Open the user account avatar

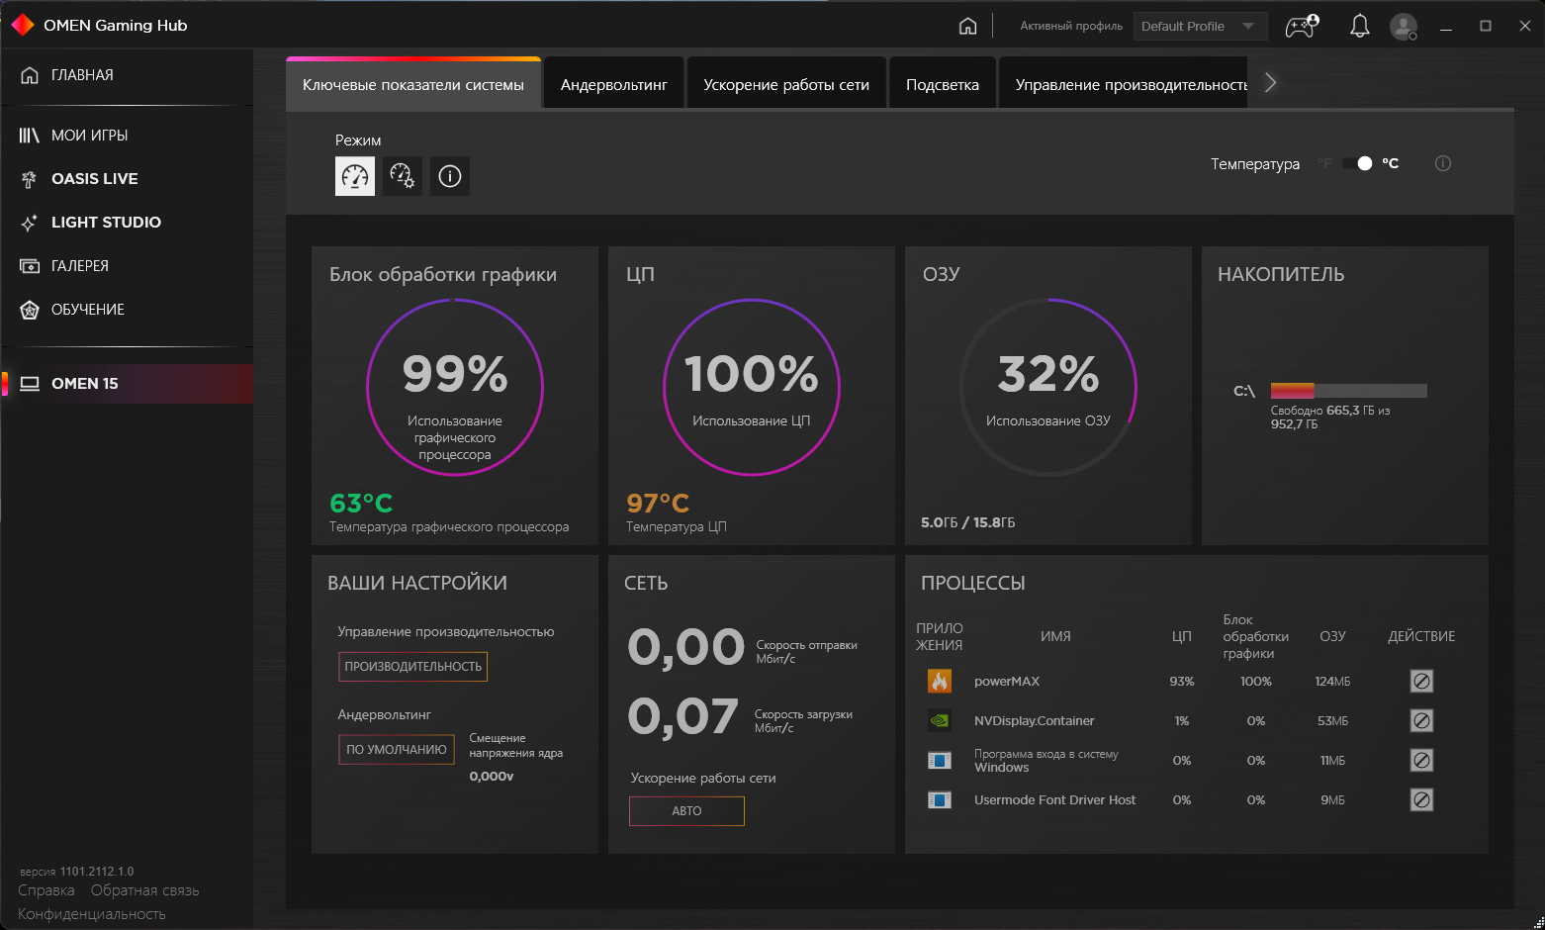(x=1404, y=27)
